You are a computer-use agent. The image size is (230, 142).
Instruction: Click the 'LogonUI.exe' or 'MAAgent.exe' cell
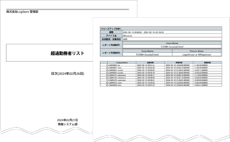(x=196, y=55)
